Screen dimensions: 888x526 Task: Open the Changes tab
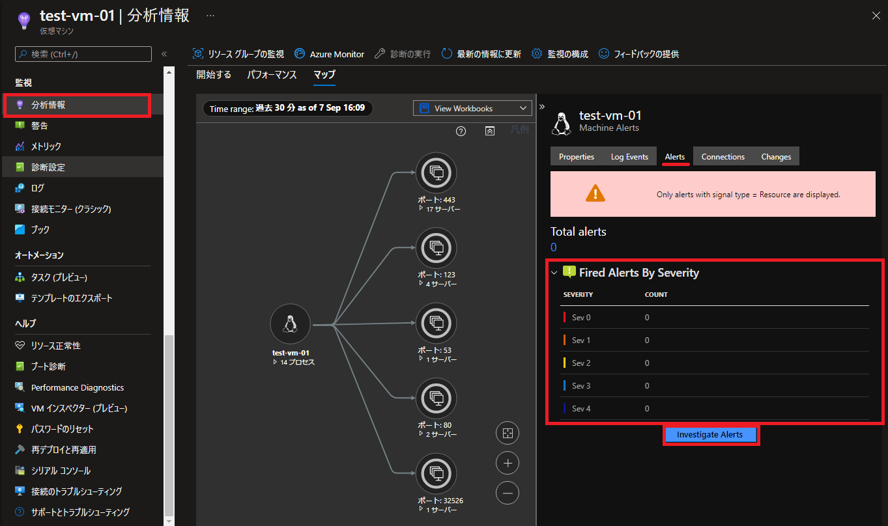coord(776,156)
